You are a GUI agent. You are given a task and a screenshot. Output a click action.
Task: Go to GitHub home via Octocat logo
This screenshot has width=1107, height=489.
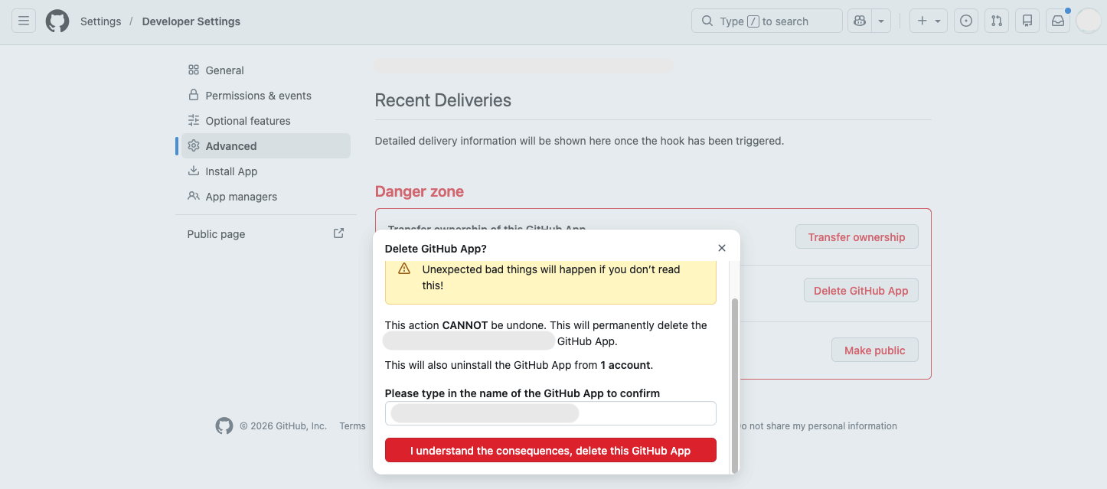coord(57,21)
